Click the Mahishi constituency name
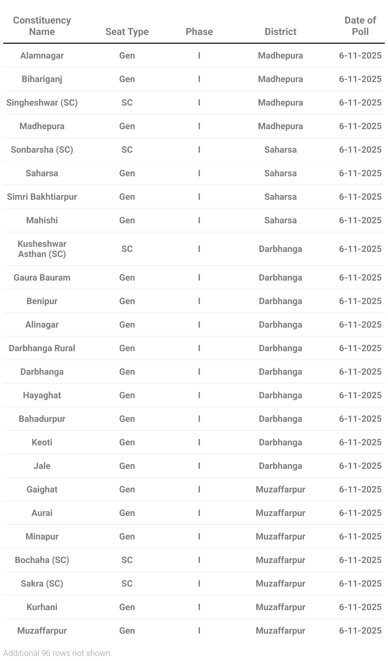The width and height of the screenshot is (388, 661). point(42,220)
